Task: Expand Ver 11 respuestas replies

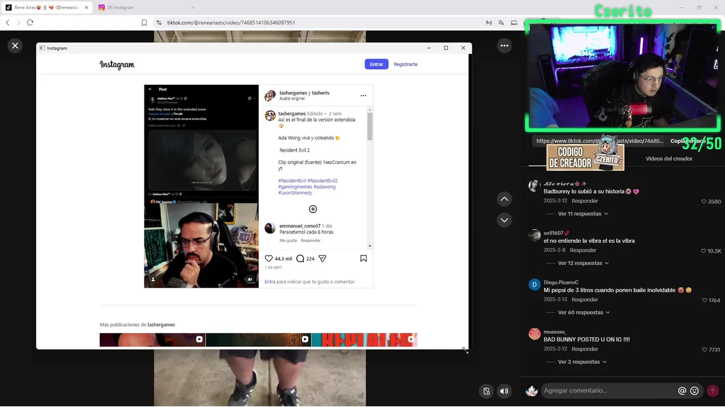Action: (583, 214)
